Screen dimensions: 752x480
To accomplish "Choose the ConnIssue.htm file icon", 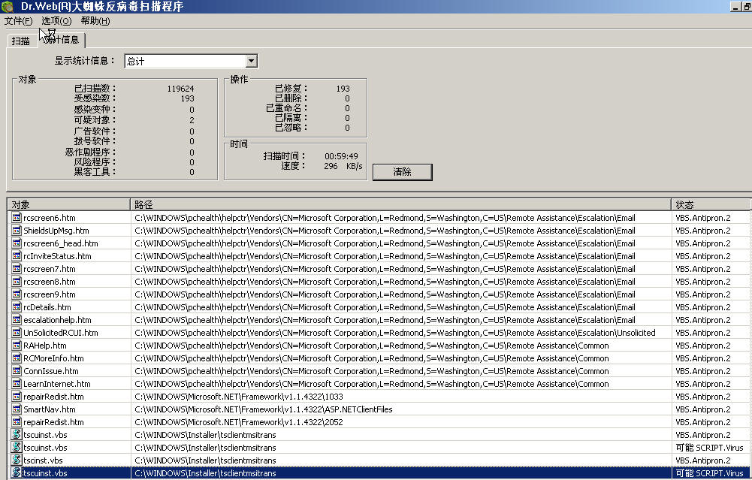I will [x=17, y=371].
